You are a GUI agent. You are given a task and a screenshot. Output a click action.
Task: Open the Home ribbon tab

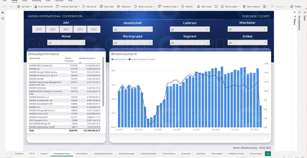14,1
